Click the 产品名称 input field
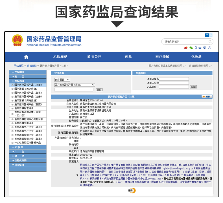The image size is (223, 203). pos(174,87)
